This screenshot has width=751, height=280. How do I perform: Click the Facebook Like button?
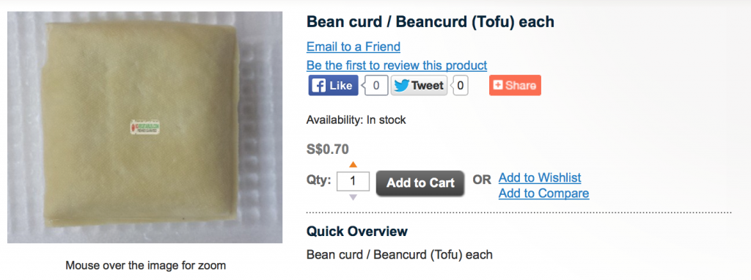point(333,86)
